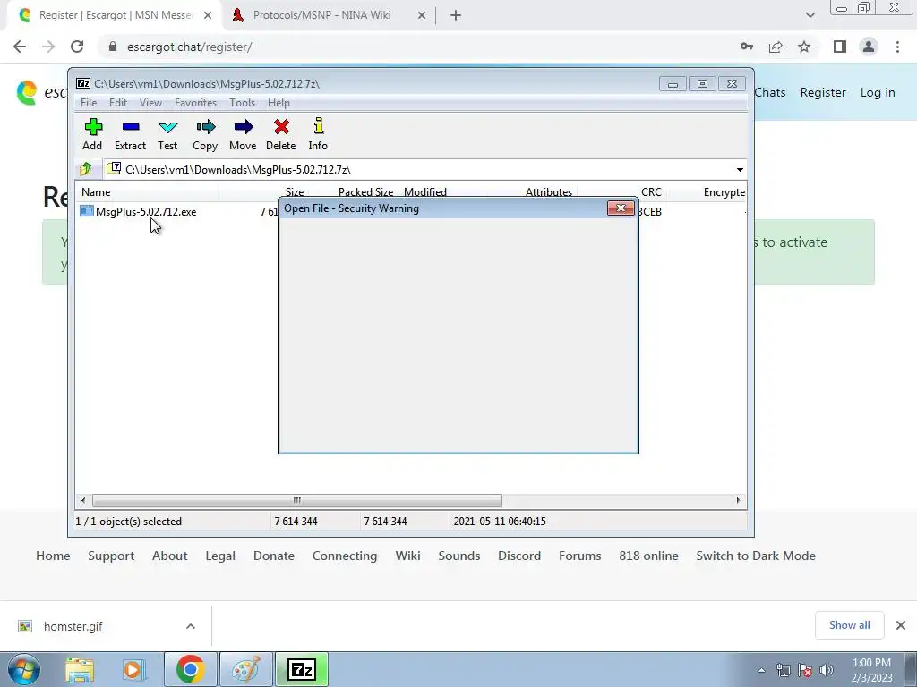Click the Chrome address bar URL

point(190,47)
